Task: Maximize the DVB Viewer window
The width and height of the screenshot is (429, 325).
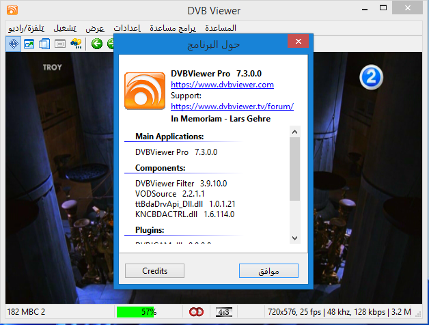Action: point(383,8)
